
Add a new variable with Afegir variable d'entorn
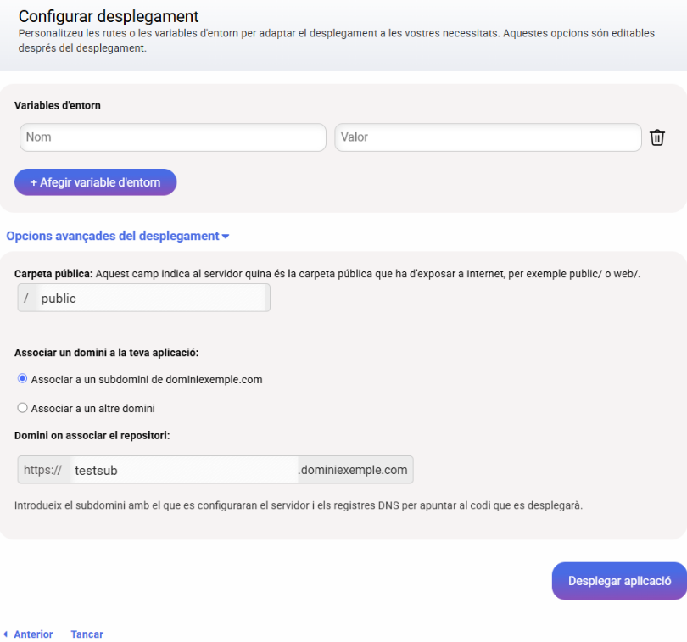click(x=96, y=182)
